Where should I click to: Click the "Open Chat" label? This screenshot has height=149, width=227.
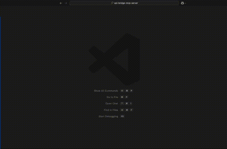tap(112, 104)
